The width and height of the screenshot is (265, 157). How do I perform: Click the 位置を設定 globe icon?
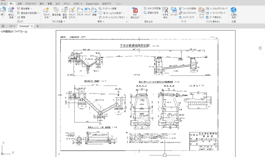233,10
